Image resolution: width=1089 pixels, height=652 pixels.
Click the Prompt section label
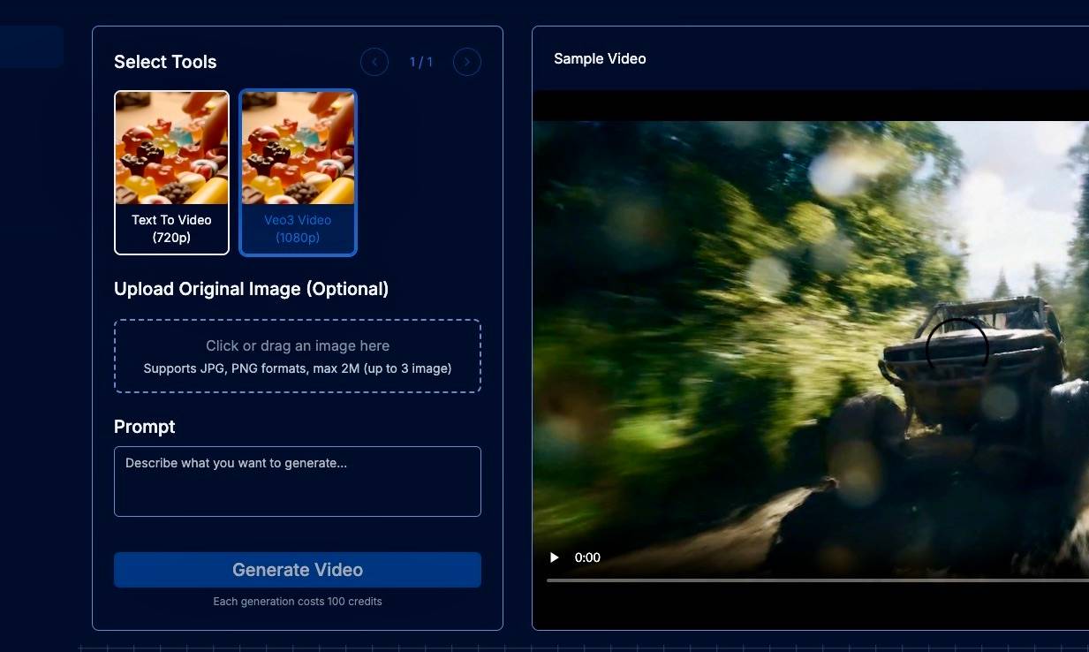tap(145, 427)
